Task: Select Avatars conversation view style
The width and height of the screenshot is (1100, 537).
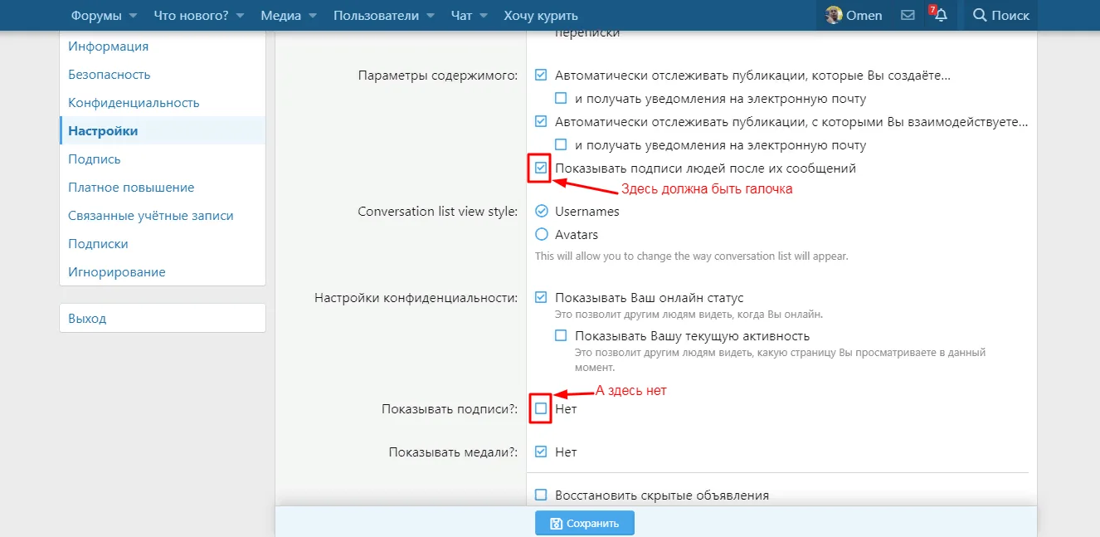Action: point(541,234)
